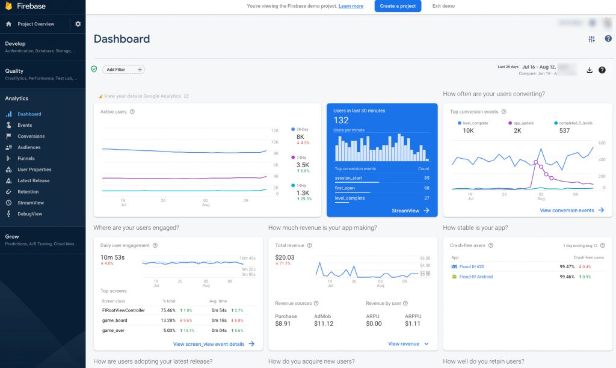Click the Top conversion events help icon
Screen dimensions: 616x368
tap(504, 111)
